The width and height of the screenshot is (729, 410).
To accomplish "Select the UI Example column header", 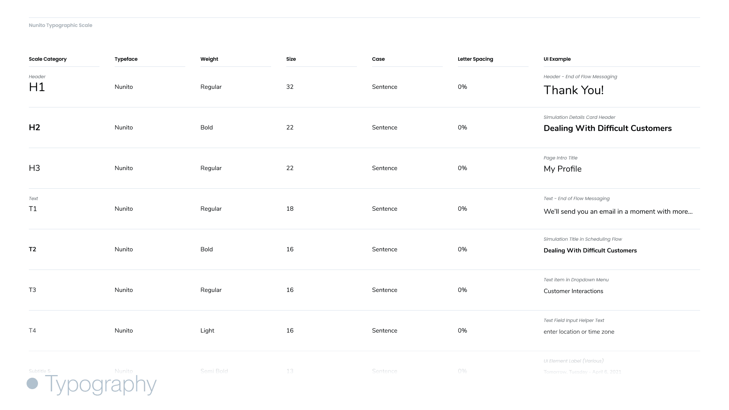I will coord(557,59).
